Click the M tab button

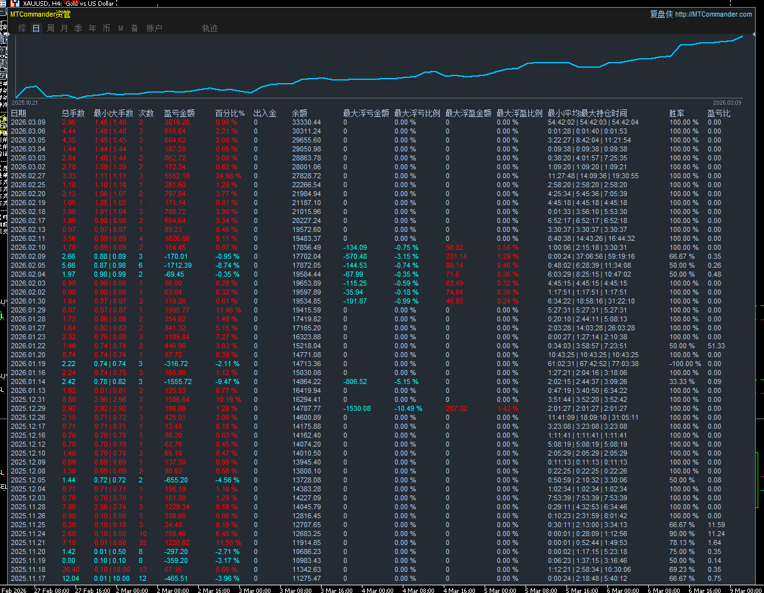click(x=120, y=28)
